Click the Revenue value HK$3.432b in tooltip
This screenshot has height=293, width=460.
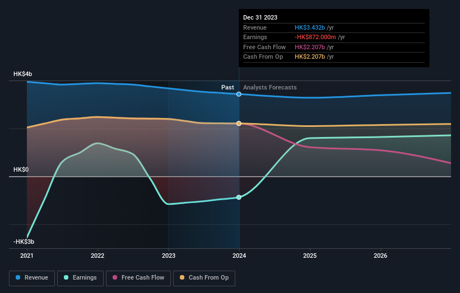(x=310, y=27)
